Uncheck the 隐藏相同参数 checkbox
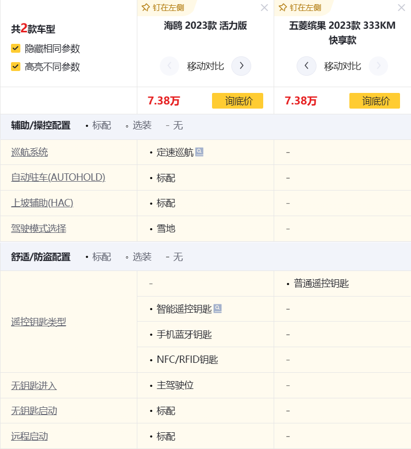Image resolution: width=411 pixels, height=449 pixels. [x=16, y=49]
